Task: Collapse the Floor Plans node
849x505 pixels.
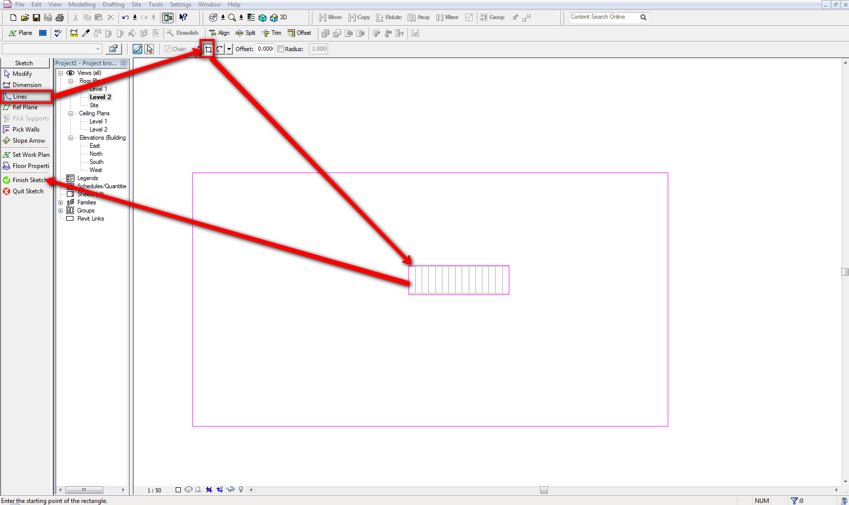Action: 70,81
